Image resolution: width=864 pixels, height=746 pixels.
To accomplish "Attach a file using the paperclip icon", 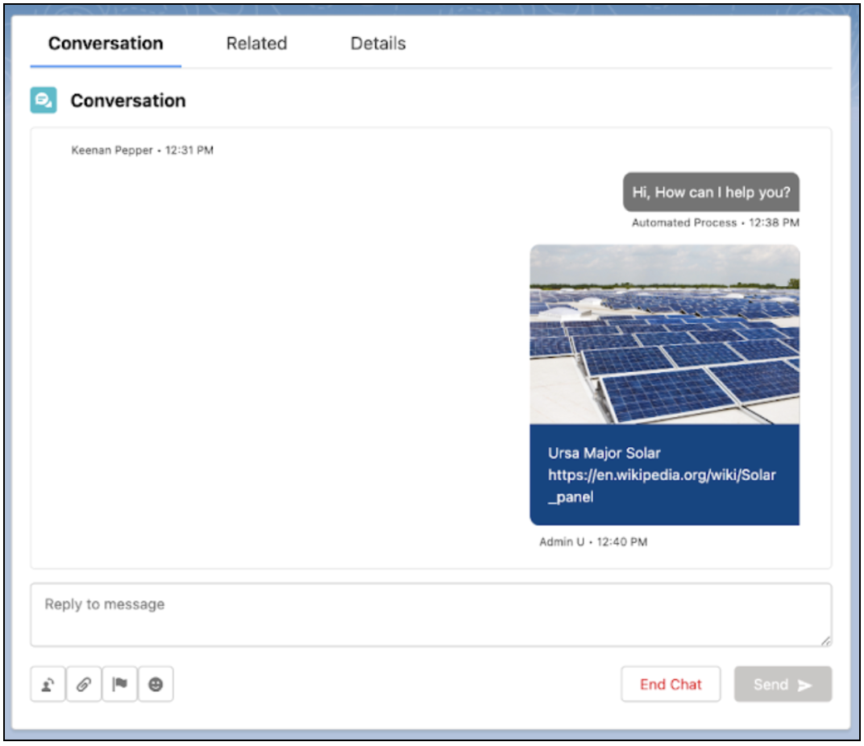I will (84, 684).
